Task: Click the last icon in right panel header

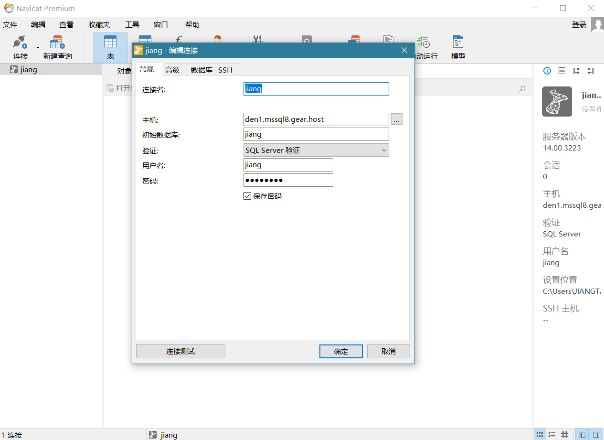Action: [x=591, y=71]
